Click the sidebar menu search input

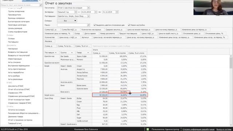click(x=20, y=5)
